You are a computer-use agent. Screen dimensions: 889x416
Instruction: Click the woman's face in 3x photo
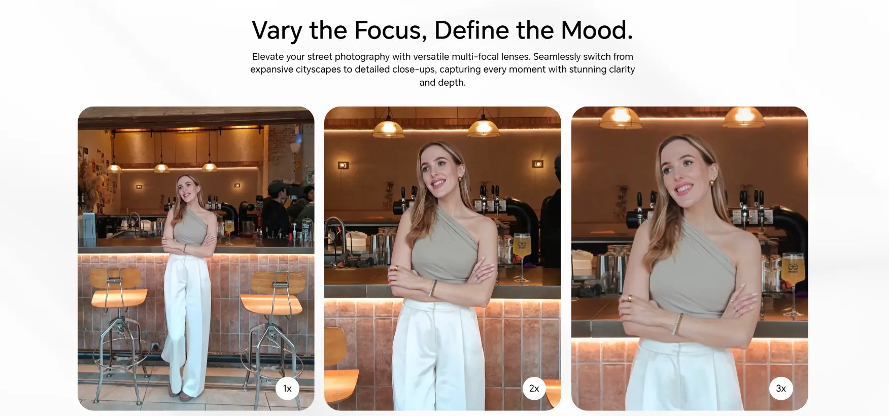click(x=684, y=170)
